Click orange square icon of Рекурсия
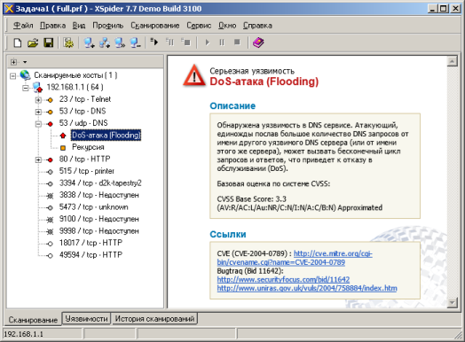 [63, 148]
